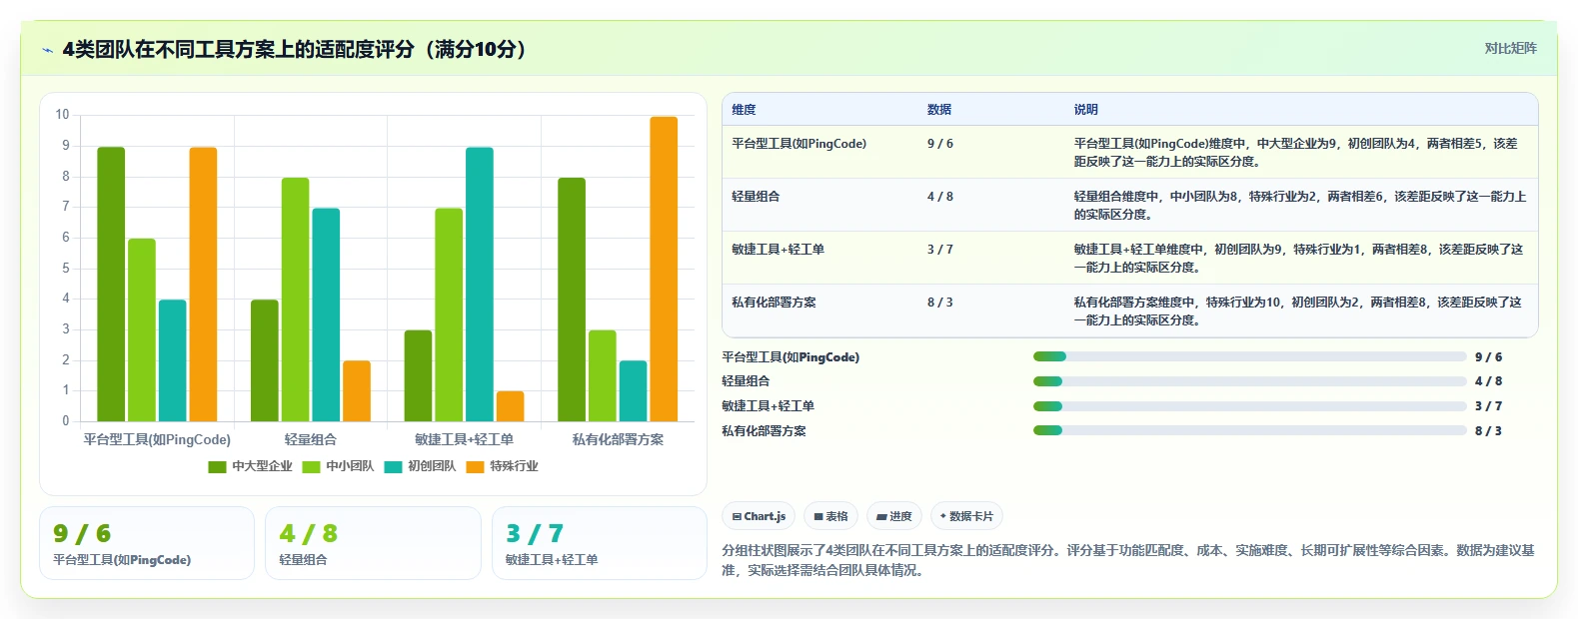The image size is (1578, 619).
Task: Toggle the 初创团队 legend series
Action: 420,466
